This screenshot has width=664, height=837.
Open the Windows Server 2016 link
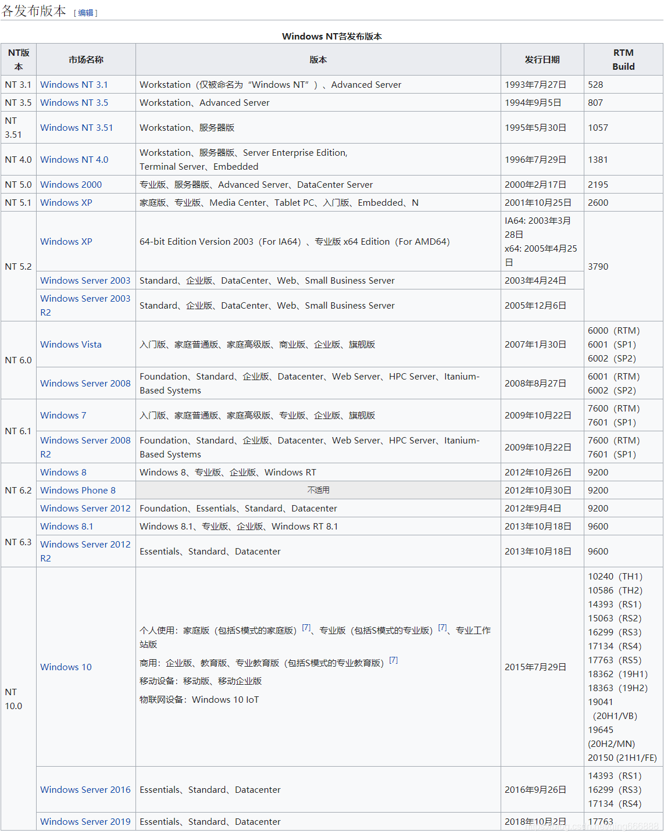point(85,789)
